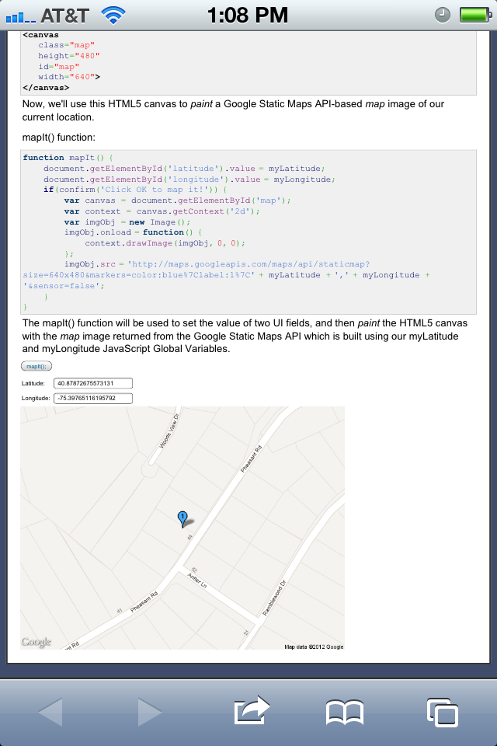Image resolution: width=497 pixels, height=746 pixels.
Task: Tap the cellular signal bars
Action: click(20, 17)
